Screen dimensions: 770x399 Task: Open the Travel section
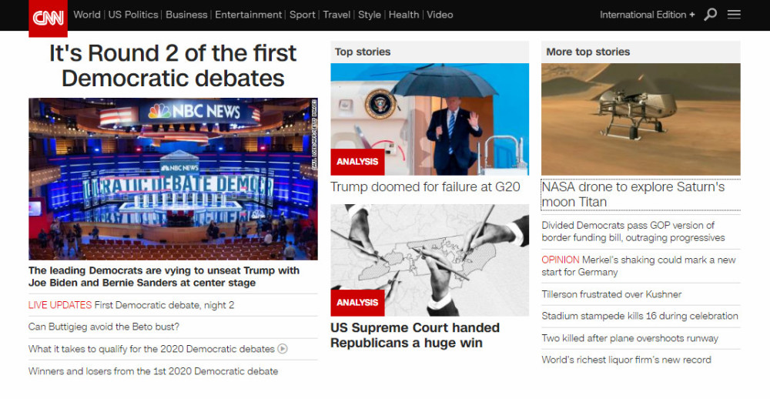(x=336, y=15)
